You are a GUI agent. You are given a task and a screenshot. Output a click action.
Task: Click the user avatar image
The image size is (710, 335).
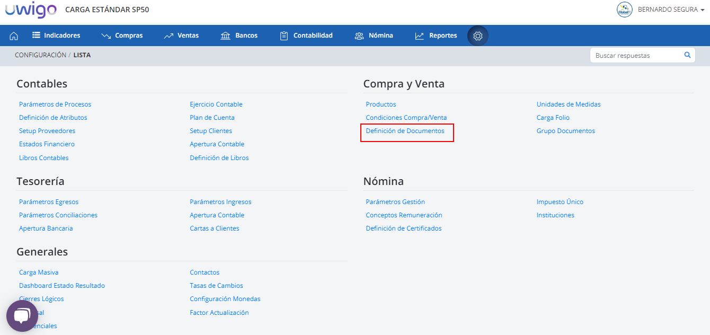point(625,10)
